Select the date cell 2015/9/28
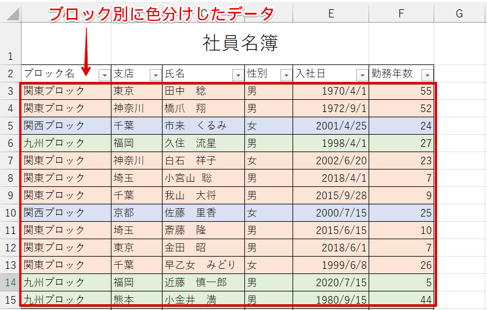This screenshot has height=310, width=487. (x=331, y=196)
